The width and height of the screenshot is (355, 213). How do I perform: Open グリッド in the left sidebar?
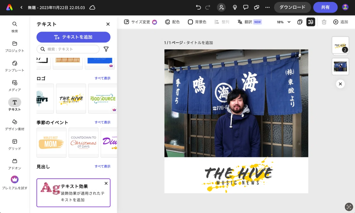[14, 144]
